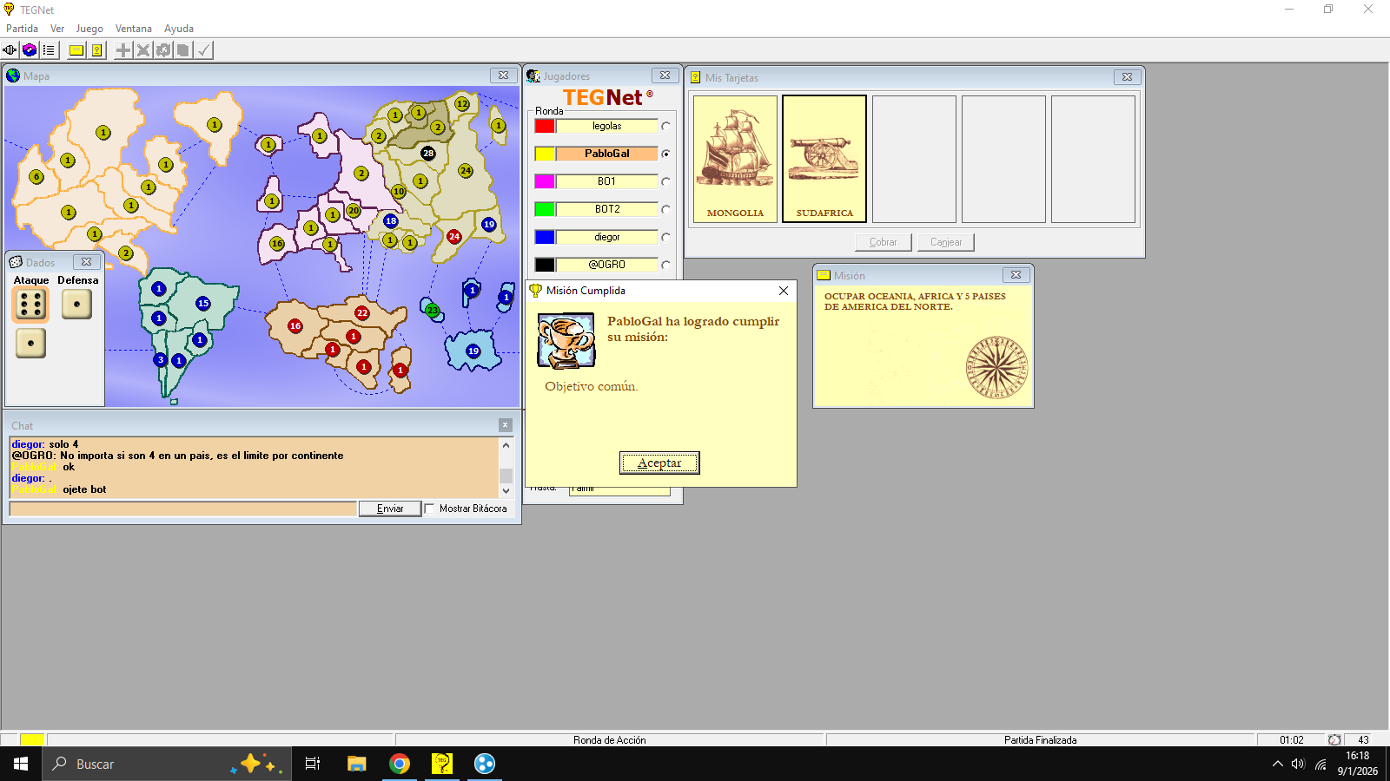This screenshot has height=781, width=1390.
Task: Open the list view toolbar icon
Action: 49,50
